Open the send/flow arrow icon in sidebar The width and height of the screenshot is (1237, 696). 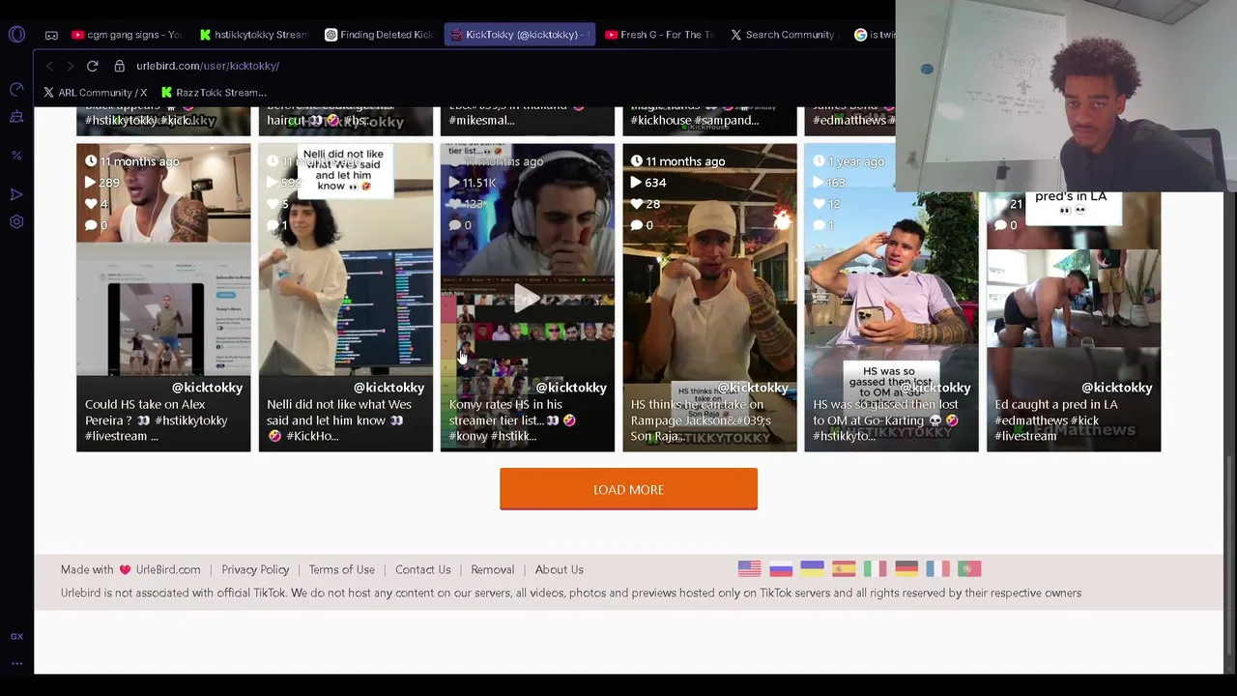(x=16, y=194)
